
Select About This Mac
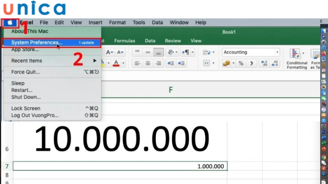[30, 31]
